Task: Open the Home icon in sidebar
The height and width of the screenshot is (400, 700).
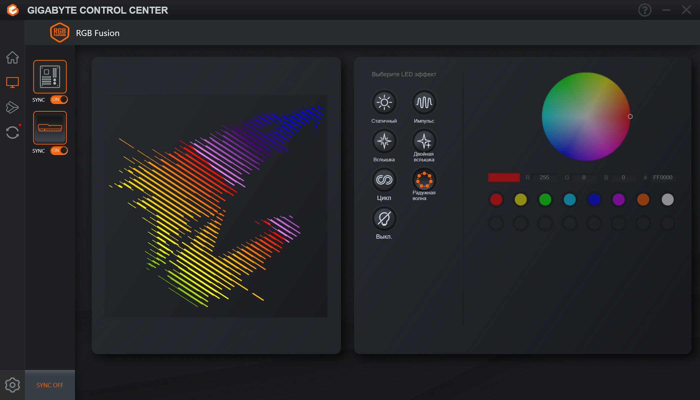Action: click(12, 57)
